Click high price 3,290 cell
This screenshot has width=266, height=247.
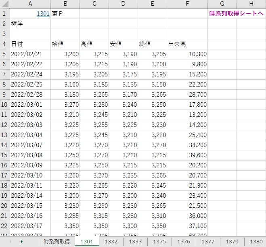pyautogui.click(x=94, y=206)
